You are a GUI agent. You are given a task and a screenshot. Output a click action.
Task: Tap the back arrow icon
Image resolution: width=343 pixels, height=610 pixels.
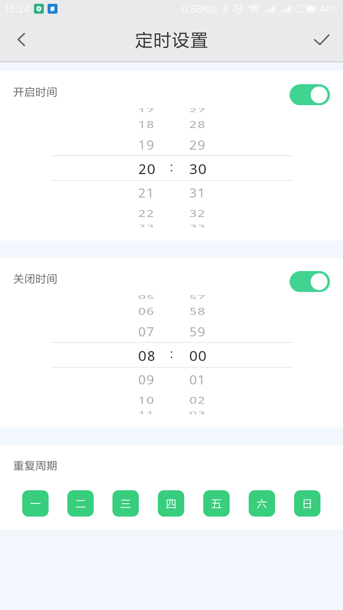(x=22, y=40)
